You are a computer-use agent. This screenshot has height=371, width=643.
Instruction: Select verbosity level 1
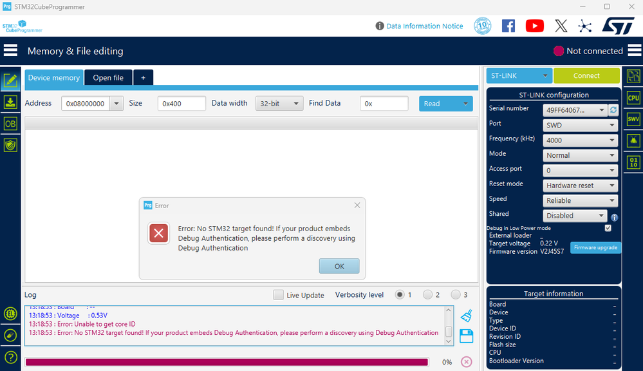tap(400, 294)
